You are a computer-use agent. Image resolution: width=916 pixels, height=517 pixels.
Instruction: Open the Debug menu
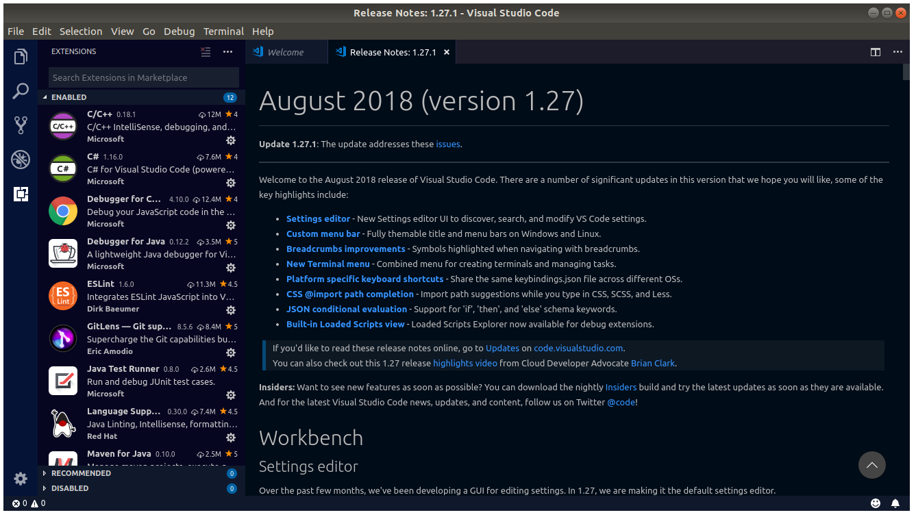point(179,31)
